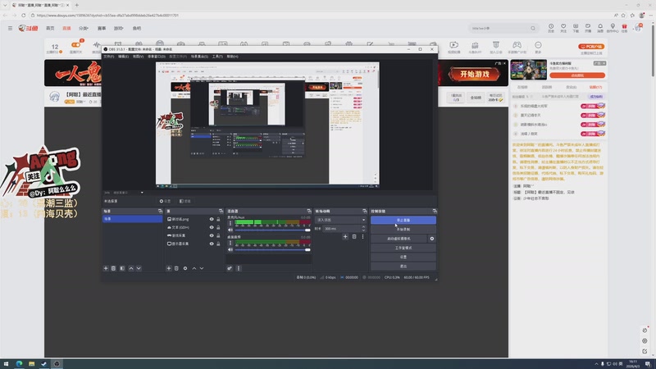Open Douyu hamburger side menu
Image resolution: width=656 pixels, height=369 pixels.
coord(10,29)
